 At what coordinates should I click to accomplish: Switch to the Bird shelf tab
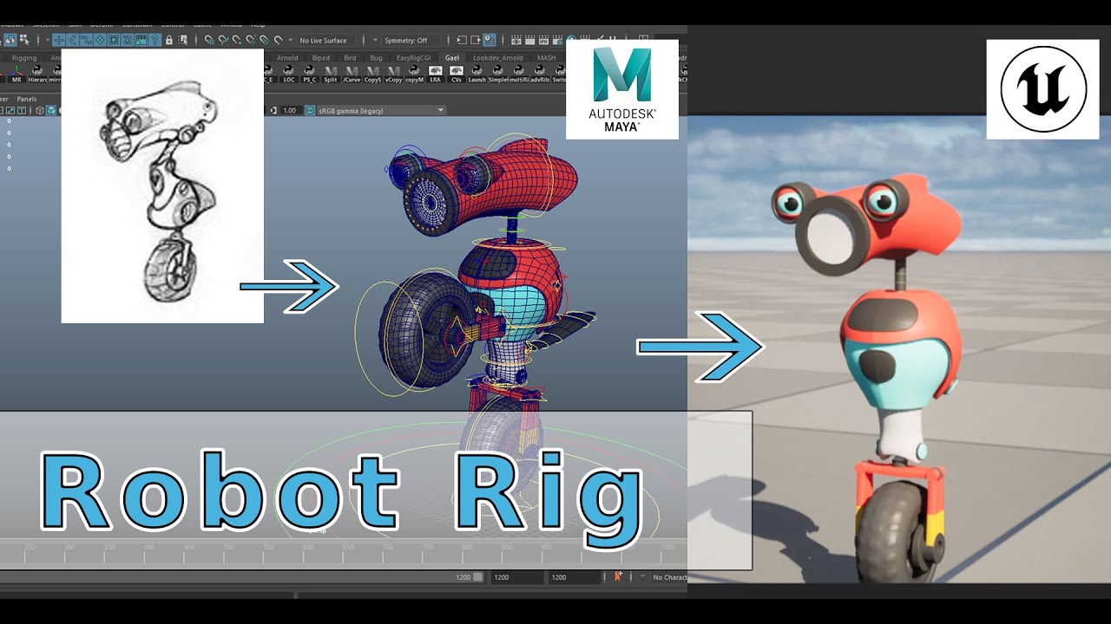(x=350, y=58)
